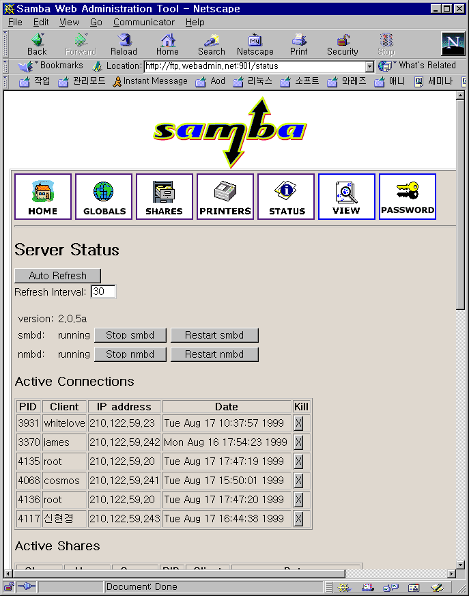
Task: Open the Edit menu
Action: [x=41, y=23]
